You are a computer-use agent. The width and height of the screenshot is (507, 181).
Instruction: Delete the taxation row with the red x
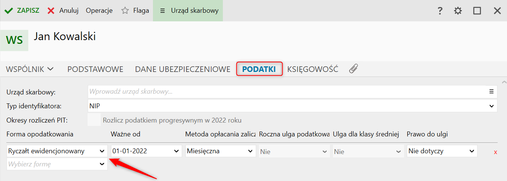point(495,152)
